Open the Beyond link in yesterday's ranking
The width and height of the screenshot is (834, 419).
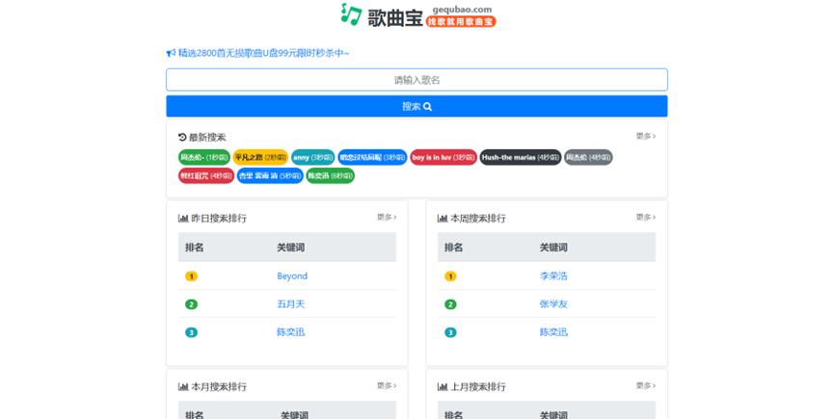[x=292, y=276]
